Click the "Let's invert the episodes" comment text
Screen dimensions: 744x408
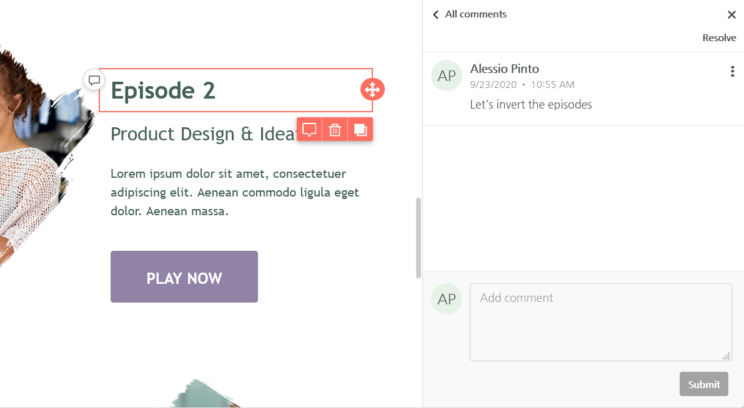(x=531, y=105)
